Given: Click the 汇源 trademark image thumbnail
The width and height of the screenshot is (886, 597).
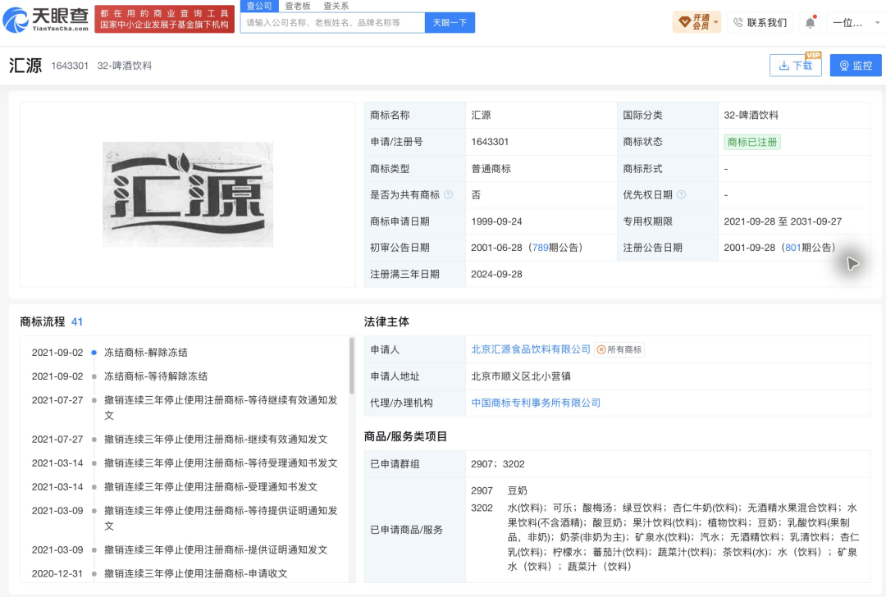Looking at the screenshot, I should (188, 194).
